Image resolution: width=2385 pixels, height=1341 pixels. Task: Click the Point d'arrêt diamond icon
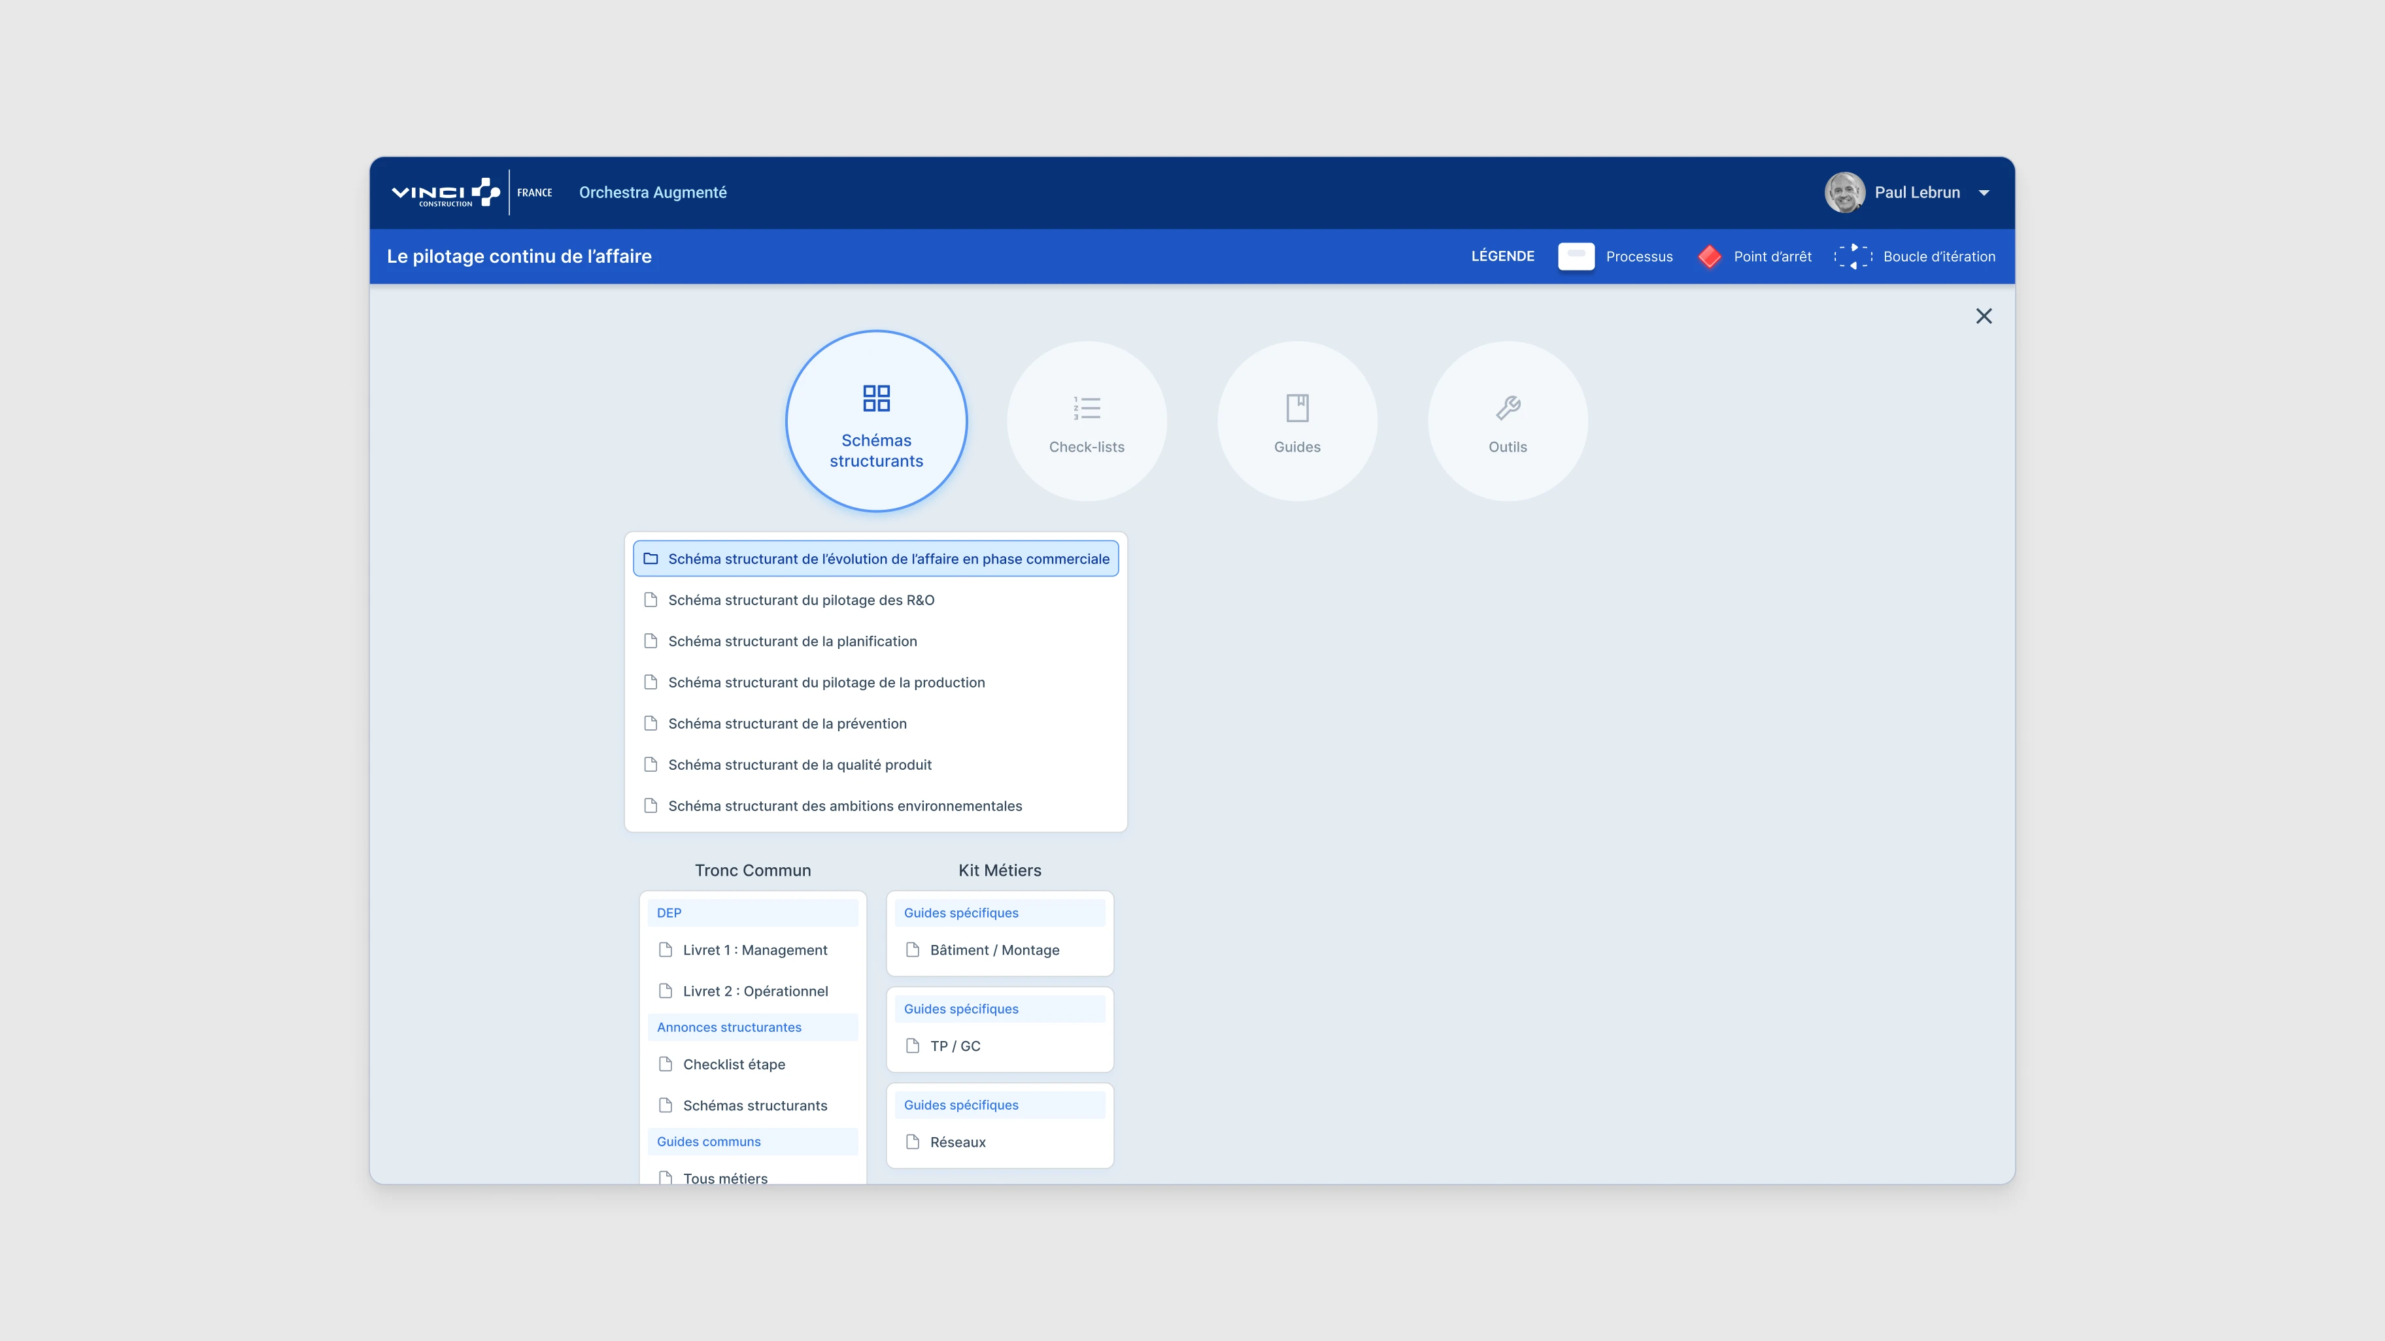point(1709,256)
